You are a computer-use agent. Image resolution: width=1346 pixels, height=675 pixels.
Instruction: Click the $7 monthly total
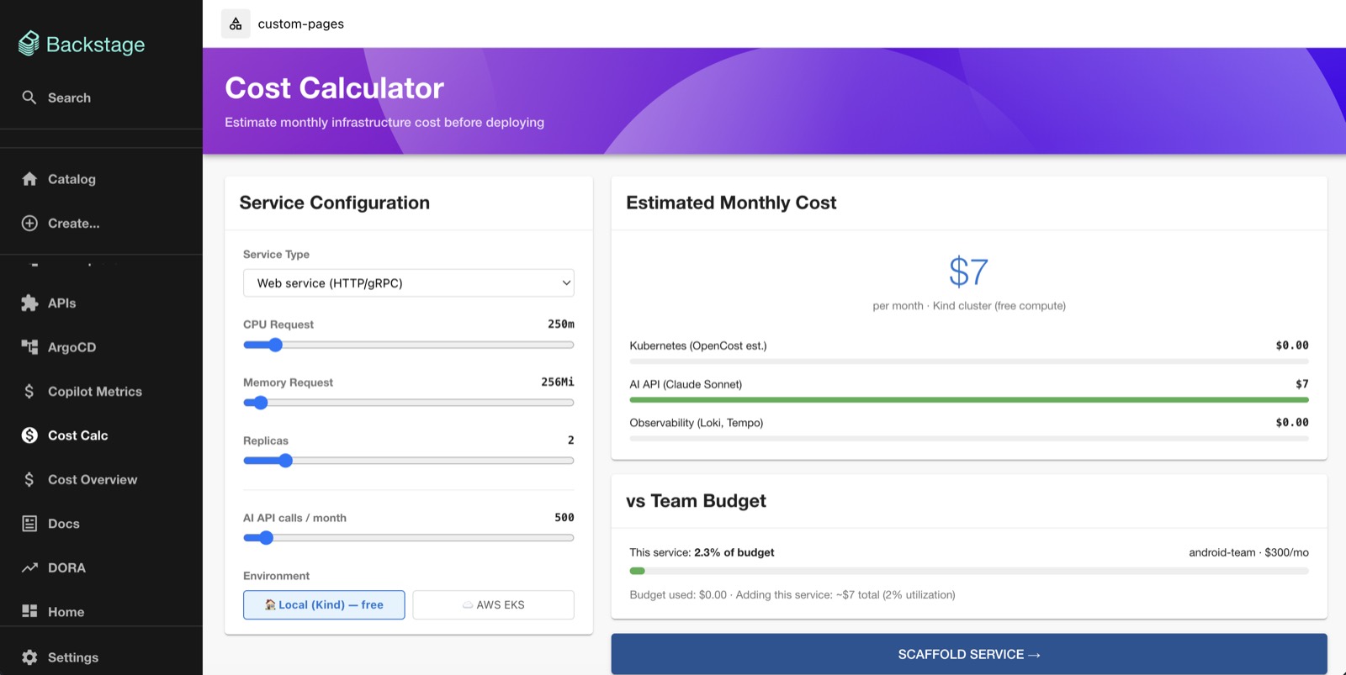click(x=969, y=272)
